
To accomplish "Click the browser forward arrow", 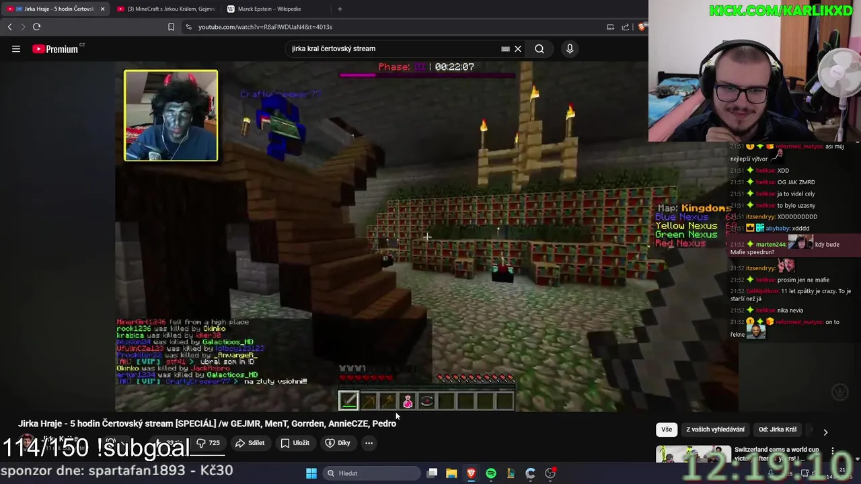I will 23,27.
